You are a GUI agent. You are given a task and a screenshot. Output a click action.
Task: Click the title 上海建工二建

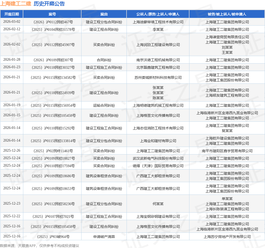pyautogui.click(x=16, y=4)
